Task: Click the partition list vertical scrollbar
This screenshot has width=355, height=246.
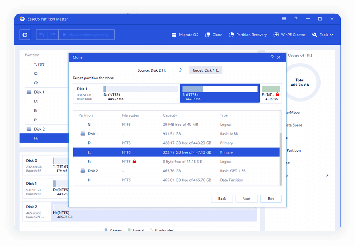Action: coord(280,157)
